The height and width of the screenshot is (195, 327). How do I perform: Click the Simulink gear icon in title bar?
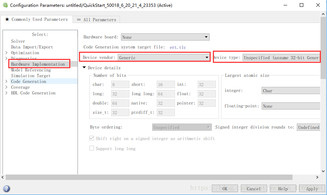point(5,5)
